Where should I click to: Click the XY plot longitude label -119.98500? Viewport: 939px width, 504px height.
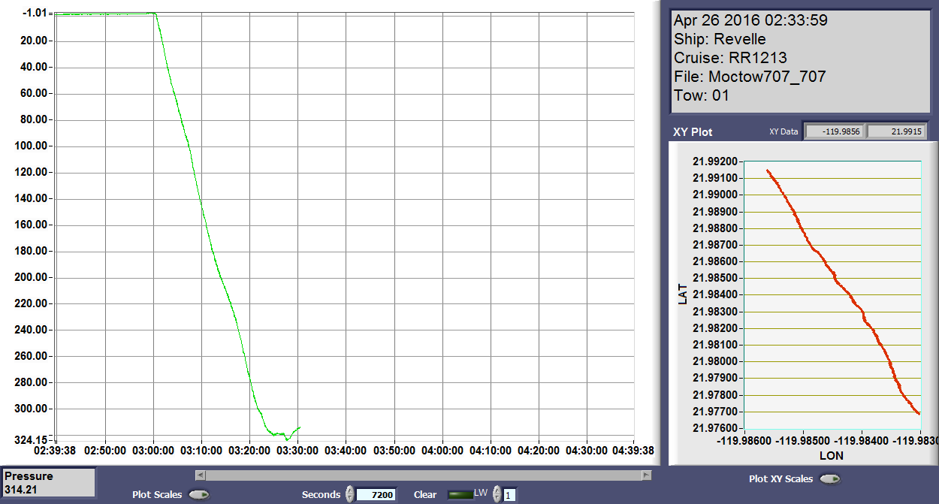click(802, 442)
